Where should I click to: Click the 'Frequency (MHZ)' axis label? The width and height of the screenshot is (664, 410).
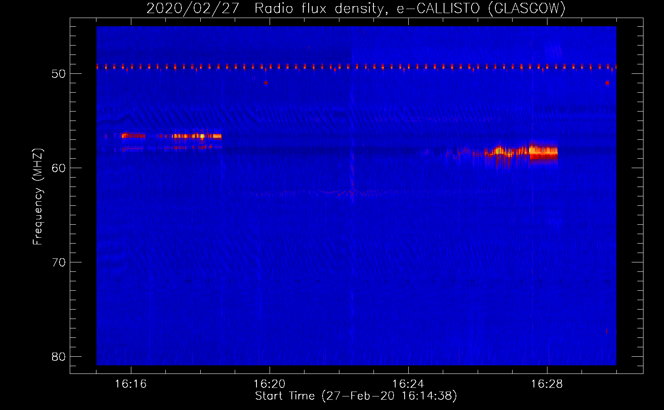(37, 197)
